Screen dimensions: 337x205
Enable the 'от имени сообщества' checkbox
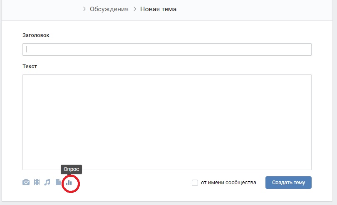pos(195,183)
